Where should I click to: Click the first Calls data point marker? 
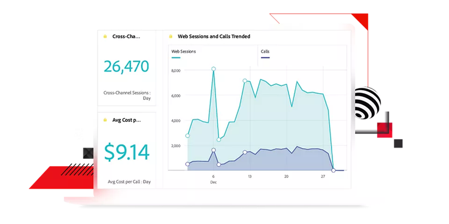187,164
